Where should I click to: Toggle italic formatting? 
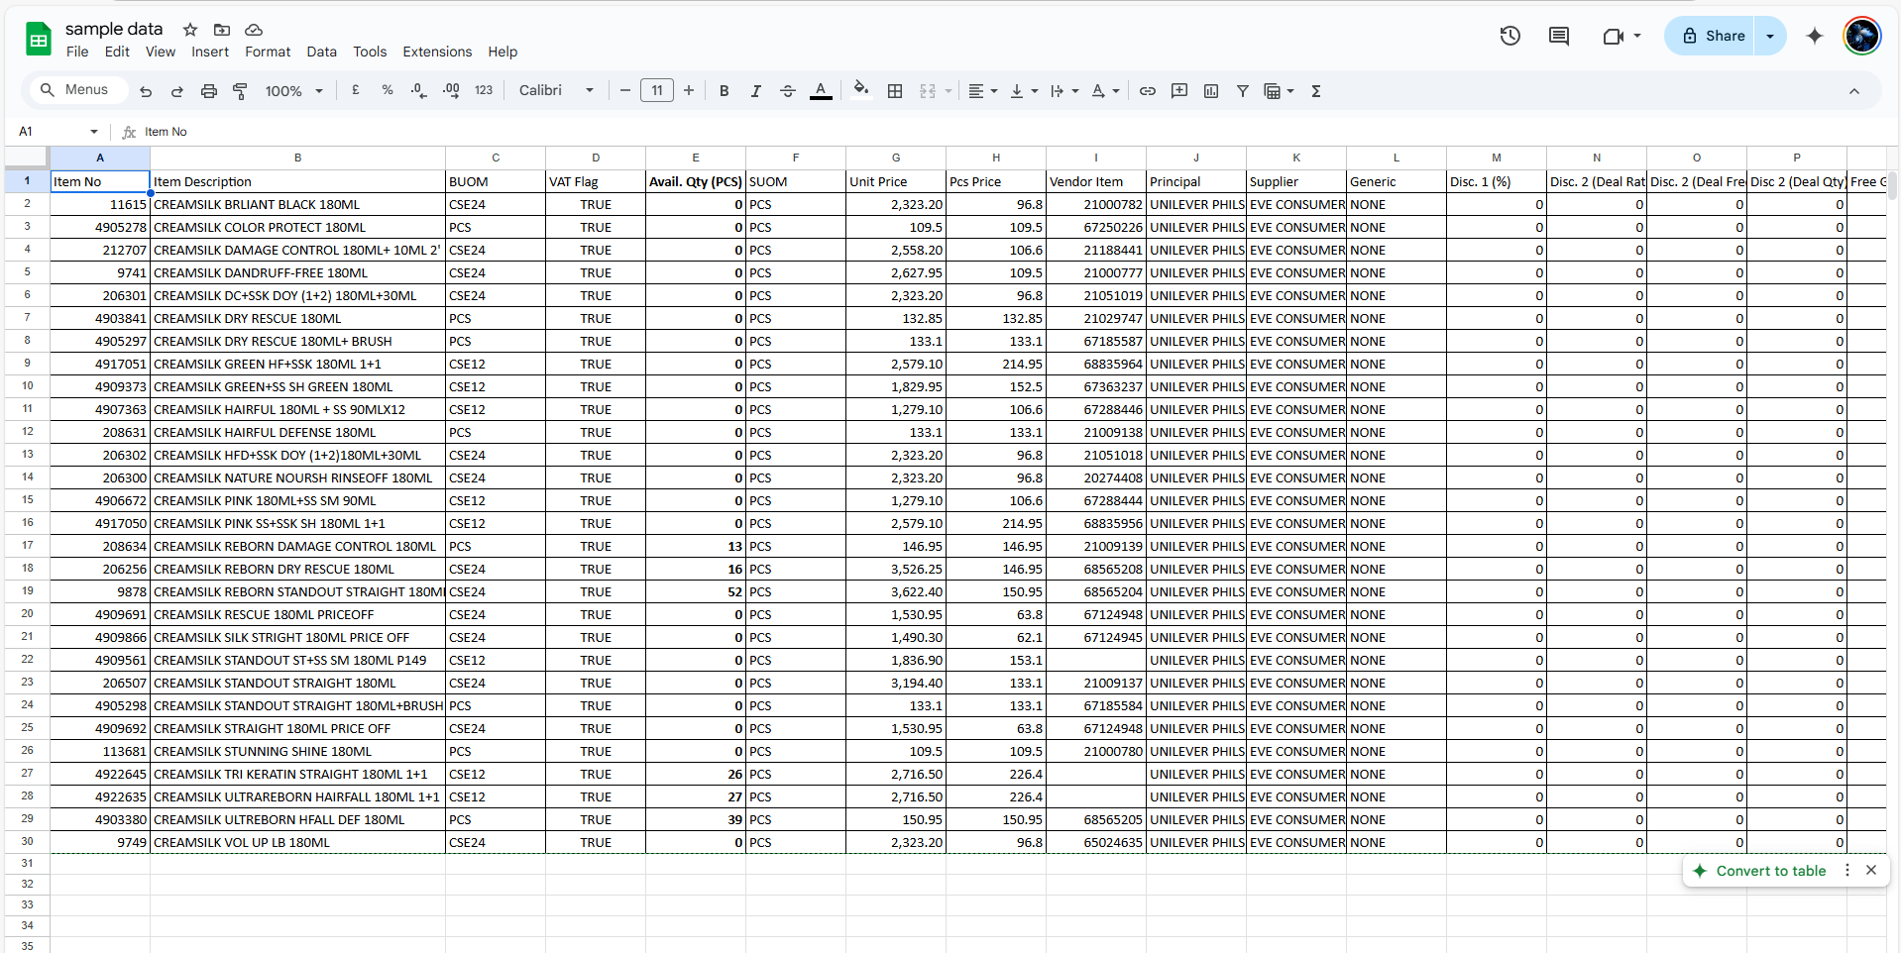(x=756, y=91)
